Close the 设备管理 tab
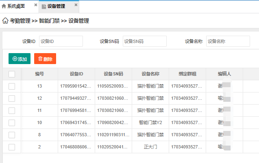The height and width of the screenshot is (163, 259). [76, 6]
